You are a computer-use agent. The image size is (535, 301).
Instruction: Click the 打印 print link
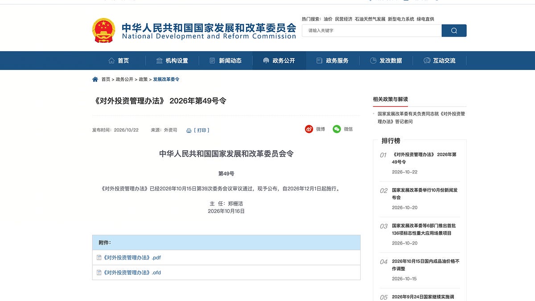pyautogui.click(x=202, y=131)
